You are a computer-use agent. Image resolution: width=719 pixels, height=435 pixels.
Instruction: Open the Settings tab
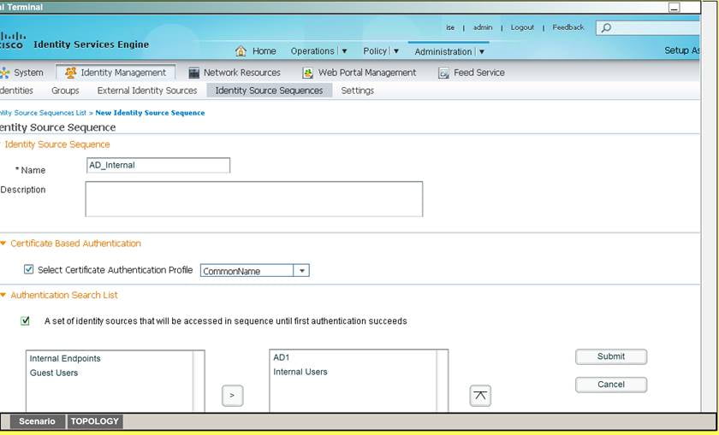[x=357, y=91]
